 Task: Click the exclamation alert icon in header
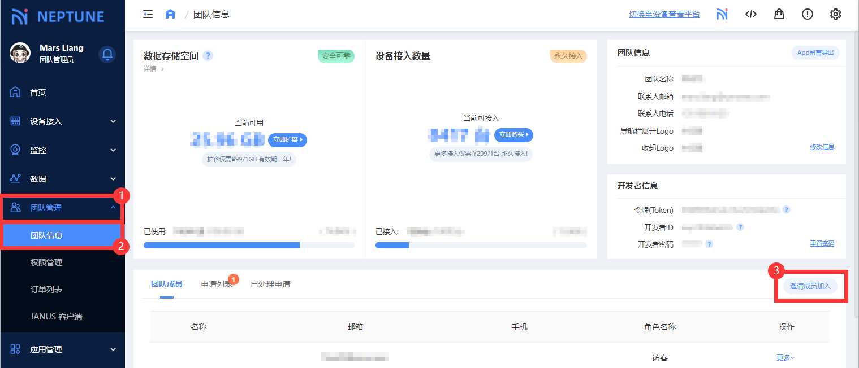(x=807, y=14)
